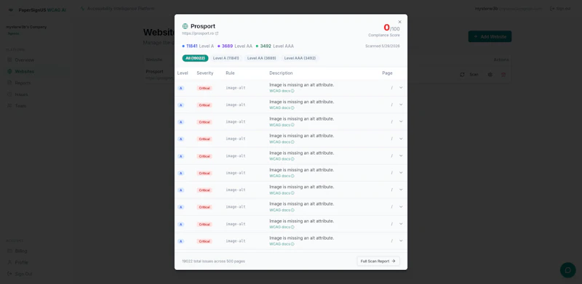Click the PaperSignUS WCAG AI logo
582x284 pixels.
pos(37,10)
